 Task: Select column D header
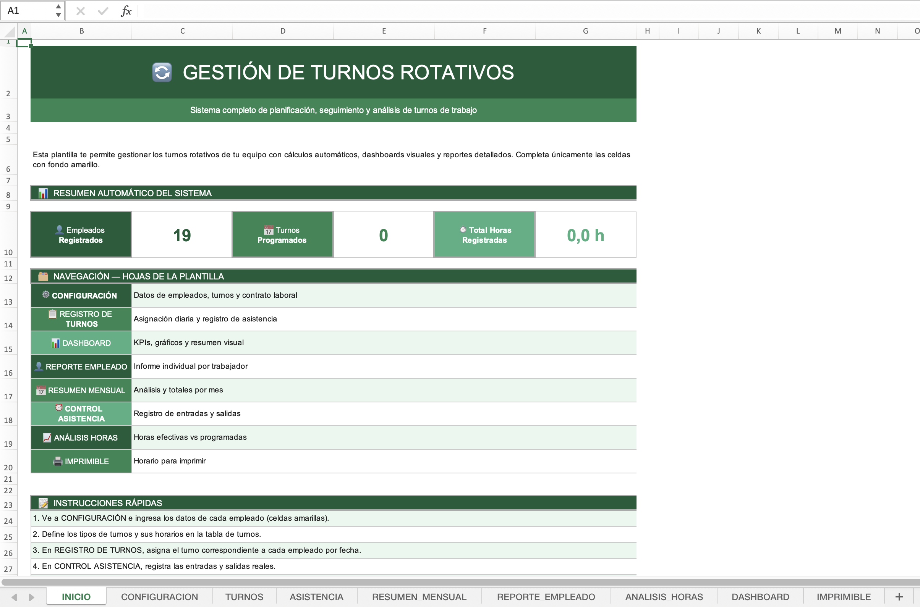(x=283, y=31)
